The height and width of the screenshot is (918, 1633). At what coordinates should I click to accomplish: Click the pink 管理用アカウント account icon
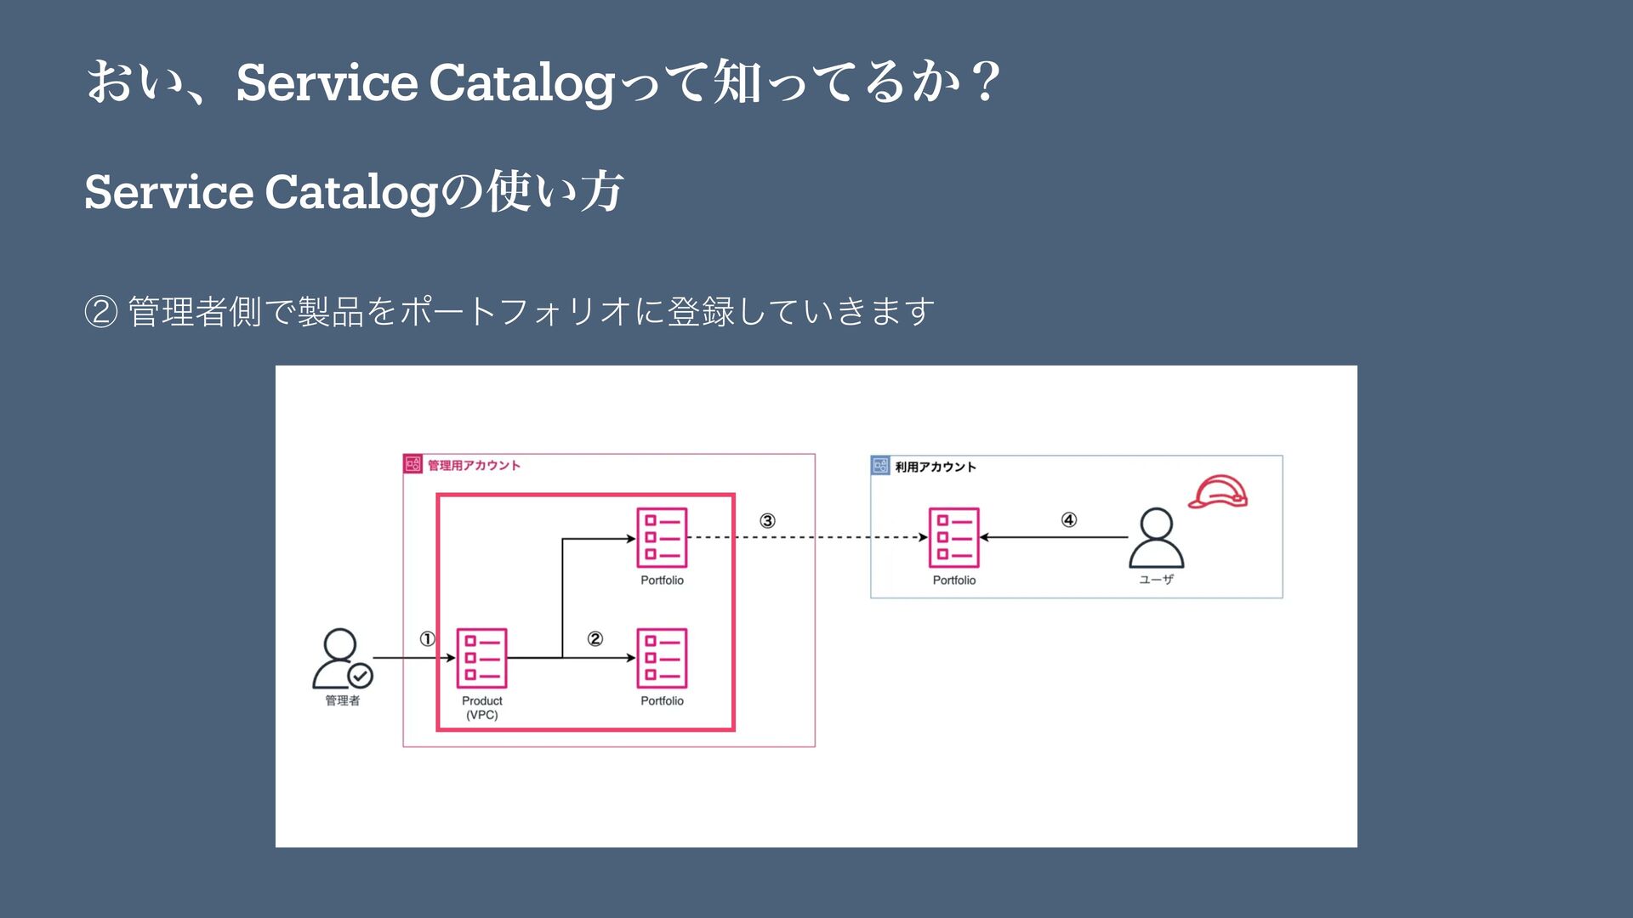click(x=413, y=464)
